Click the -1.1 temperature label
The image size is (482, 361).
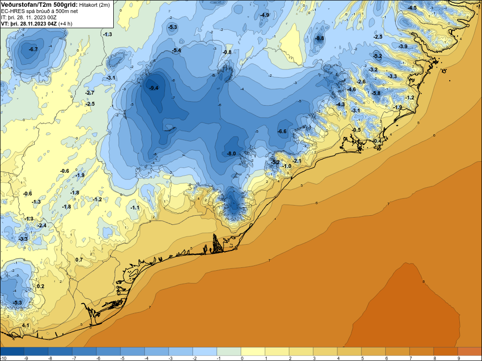pyautogui.click(x=135, y=208)
